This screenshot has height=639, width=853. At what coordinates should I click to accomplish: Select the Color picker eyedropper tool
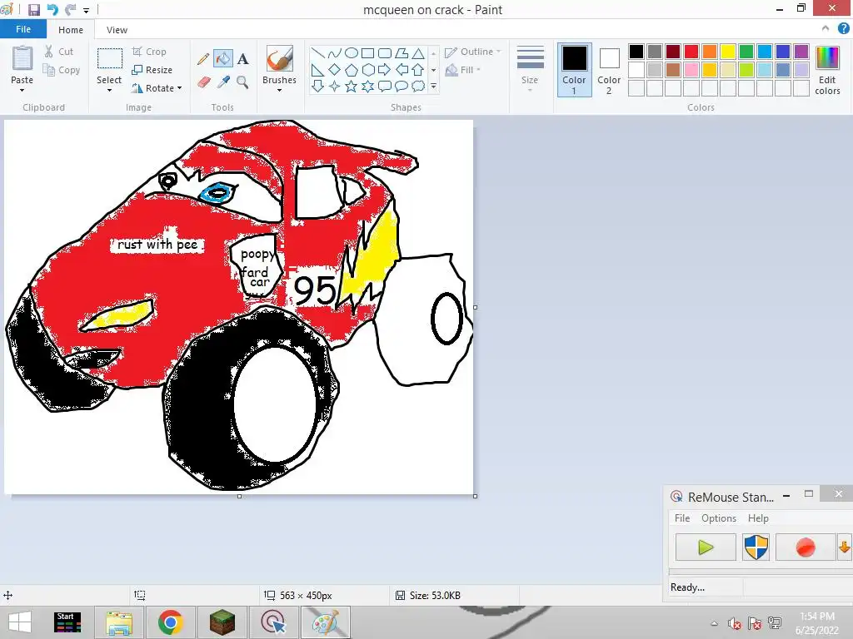[x=223, y=82]
